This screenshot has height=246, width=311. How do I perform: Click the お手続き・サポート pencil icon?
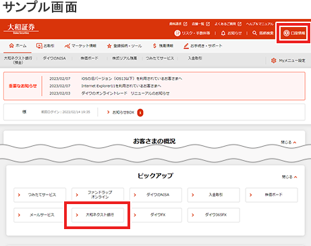pos(186,46)
